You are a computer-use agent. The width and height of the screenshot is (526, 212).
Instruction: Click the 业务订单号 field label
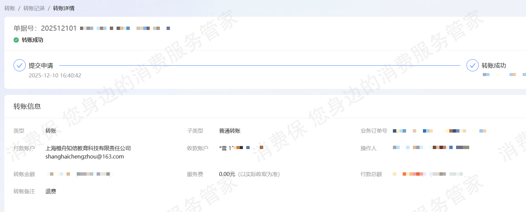point(374,131)
